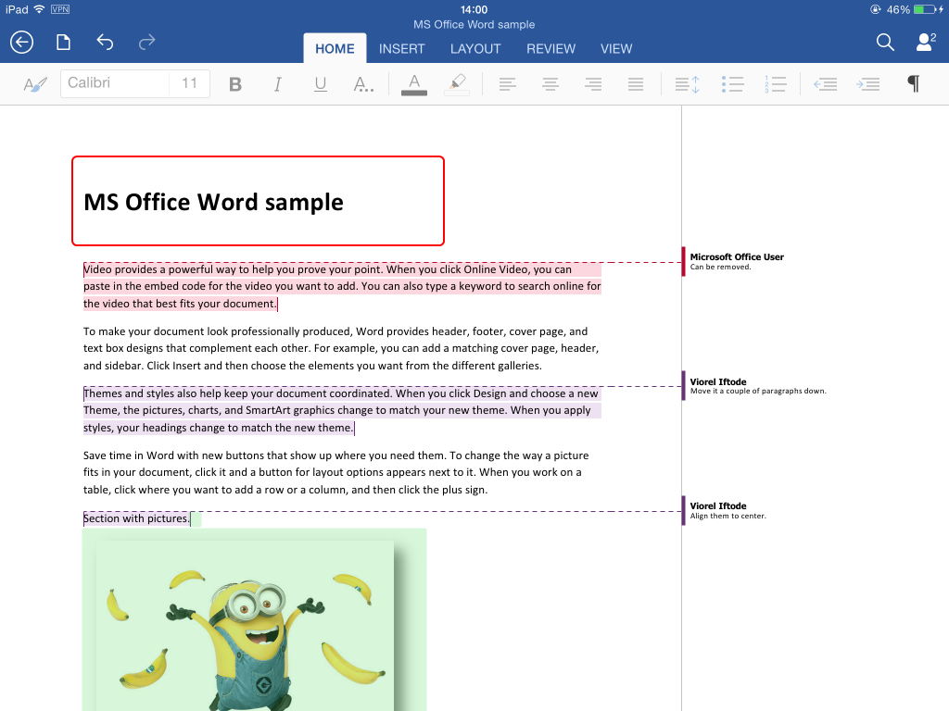Justify the paragraph text

(x=636, y=84)
